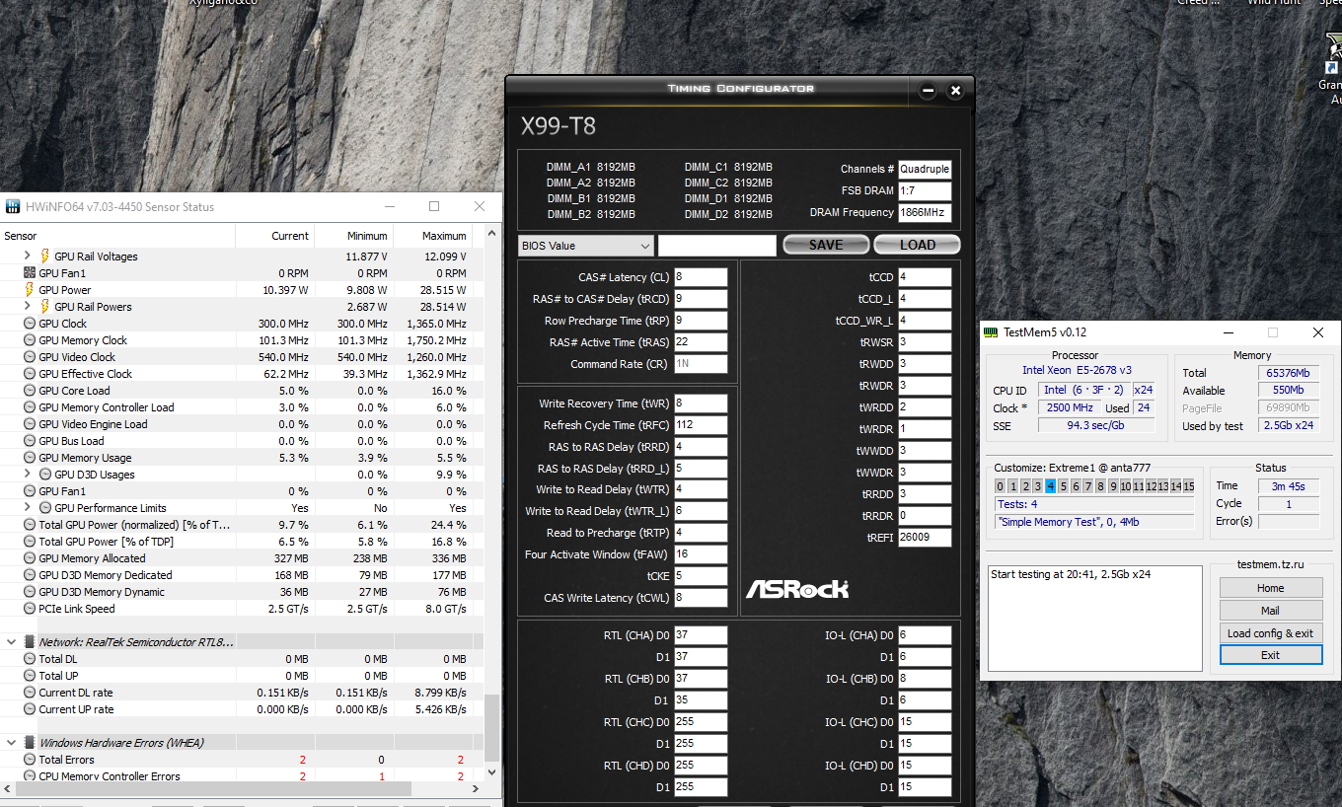
Task: Click the icon beside GPU Video Clock
Action: coord(30,357)
